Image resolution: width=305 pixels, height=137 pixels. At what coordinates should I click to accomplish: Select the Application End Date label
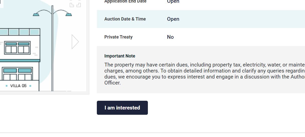click(125, 1)
